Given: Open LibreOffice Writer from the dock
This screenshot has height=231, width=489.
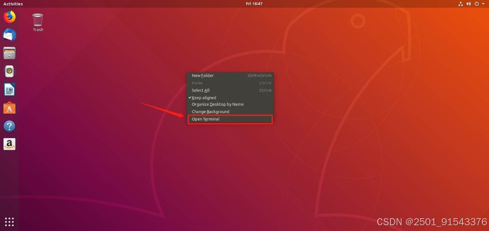Looking at the screenshot, I should (x=9, y=89).
